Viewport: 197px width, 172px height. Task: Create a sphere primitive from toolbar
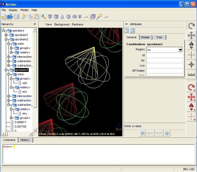tap(68, 17)
